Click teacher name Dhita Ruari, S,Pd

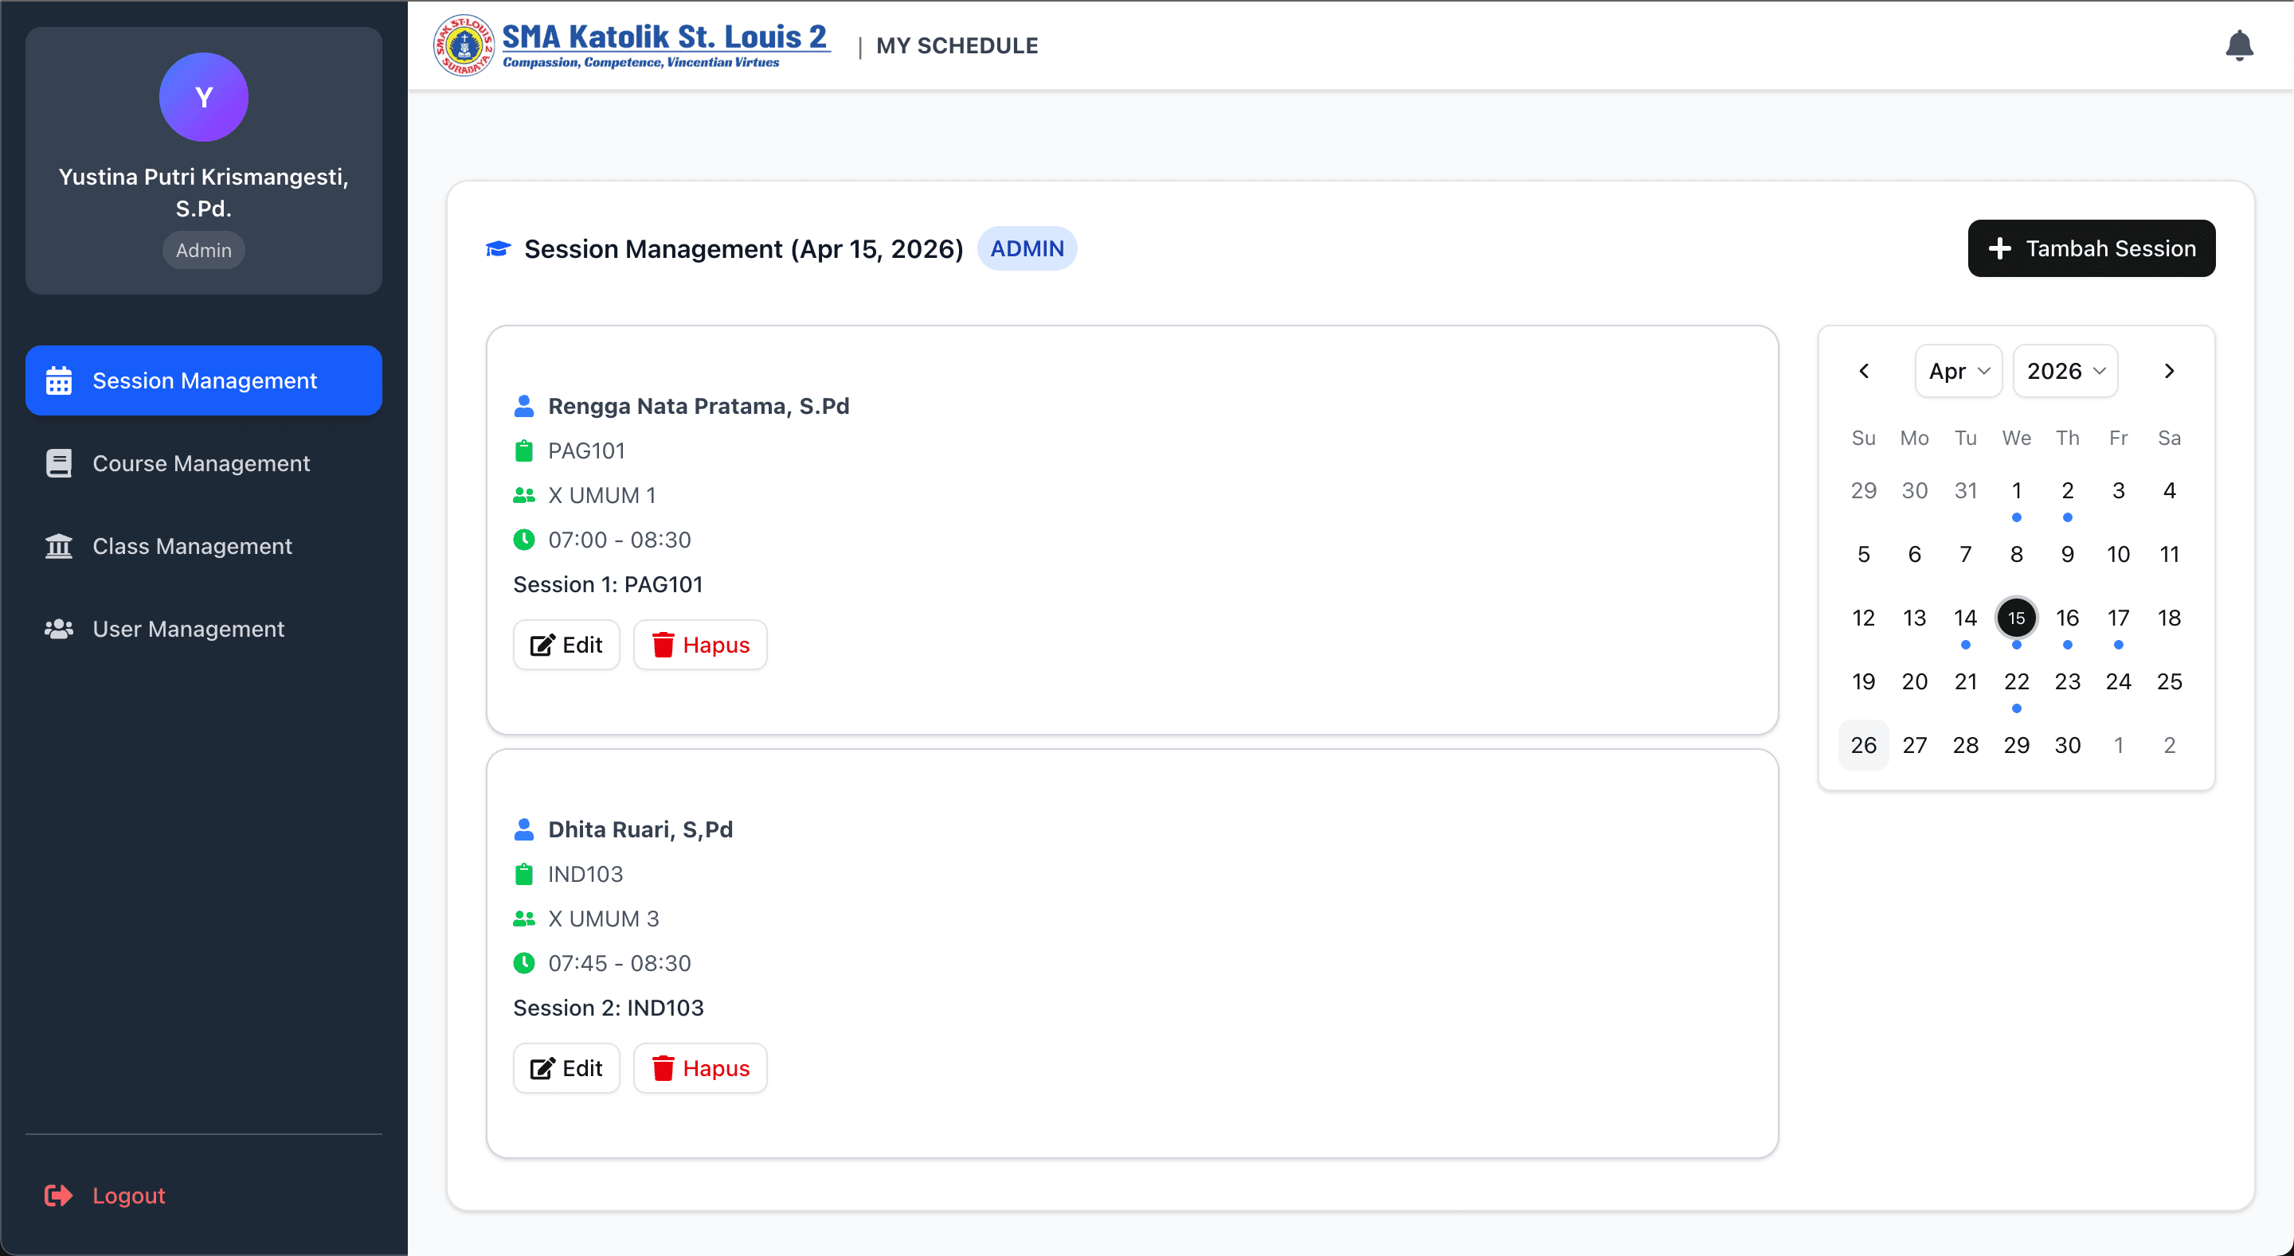click(640, 829)
